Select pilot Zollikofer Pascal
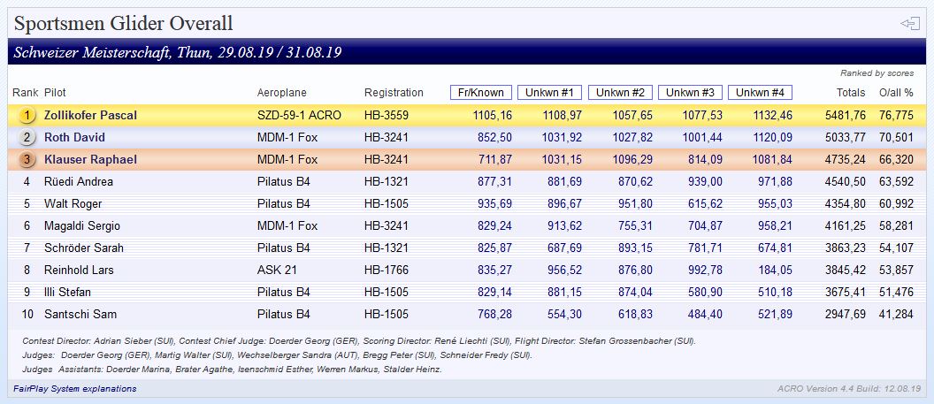The height and width of the screenshot is (404, 934). [x=90, y=115]
